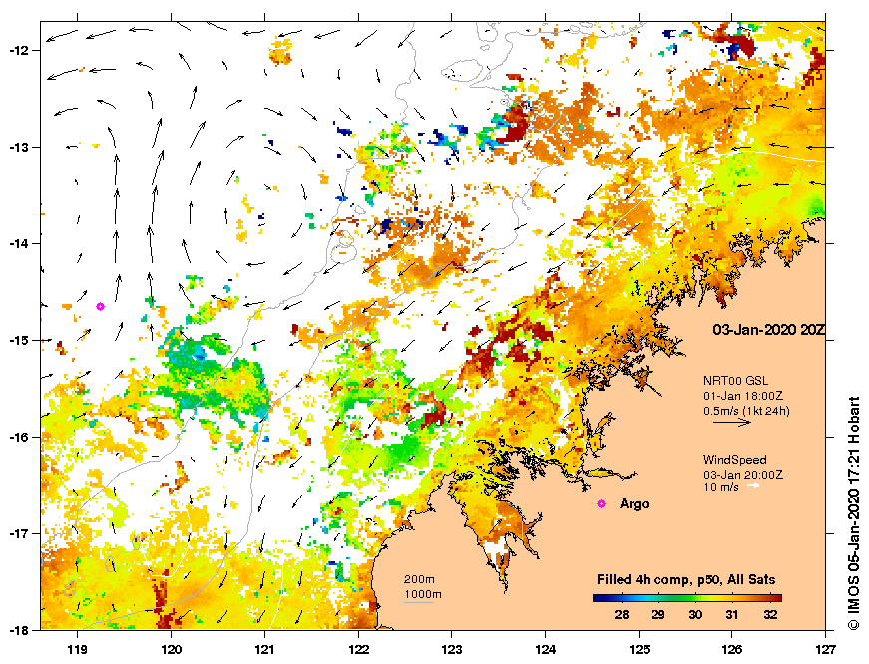Click longitude axis label 123
This screenshot has height=664, width=869.
coord(452,649)
